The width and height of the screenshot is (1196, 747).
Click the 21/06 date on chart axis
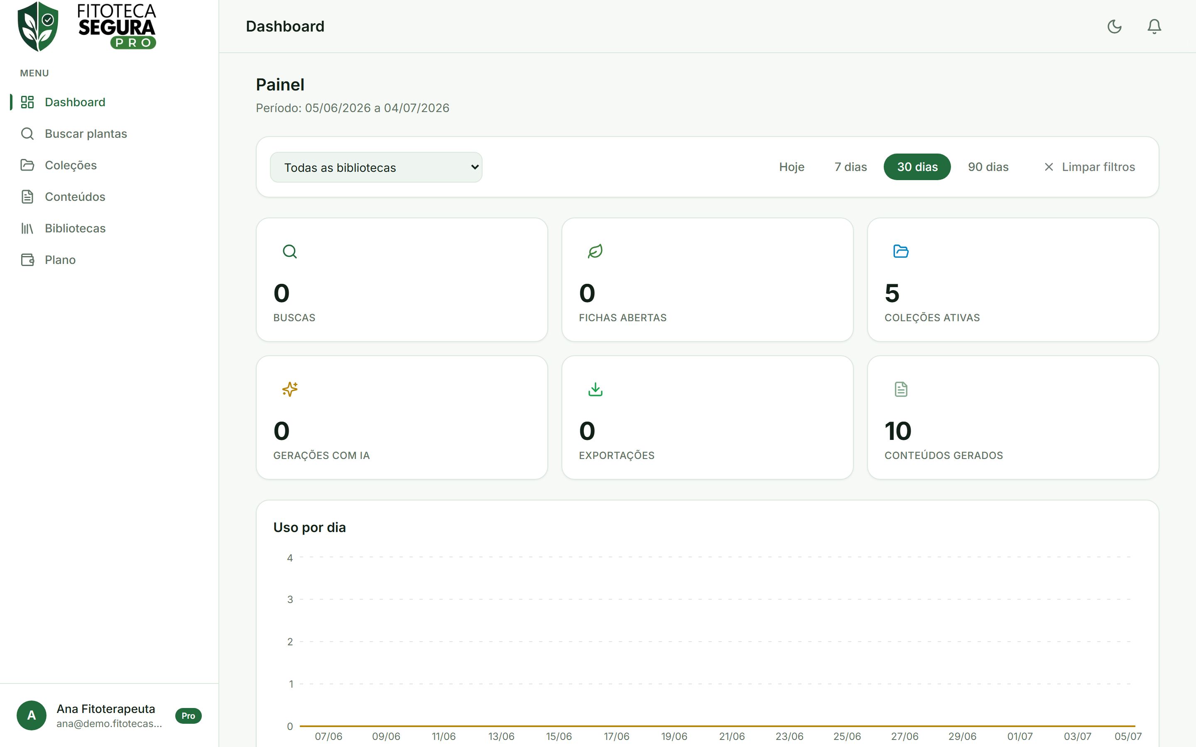[x=732, y=736]
